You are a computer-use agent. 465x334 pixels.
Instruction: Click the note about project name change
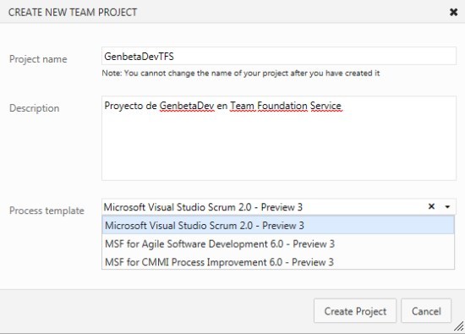[240, 73]
